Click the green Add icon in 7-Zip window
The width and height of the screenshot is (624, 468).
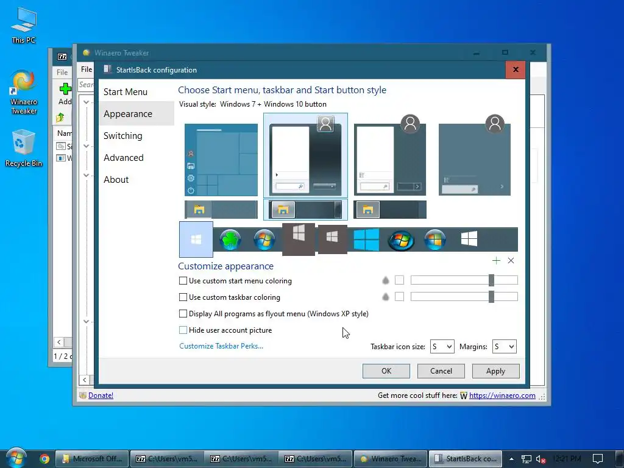(65, 89)
